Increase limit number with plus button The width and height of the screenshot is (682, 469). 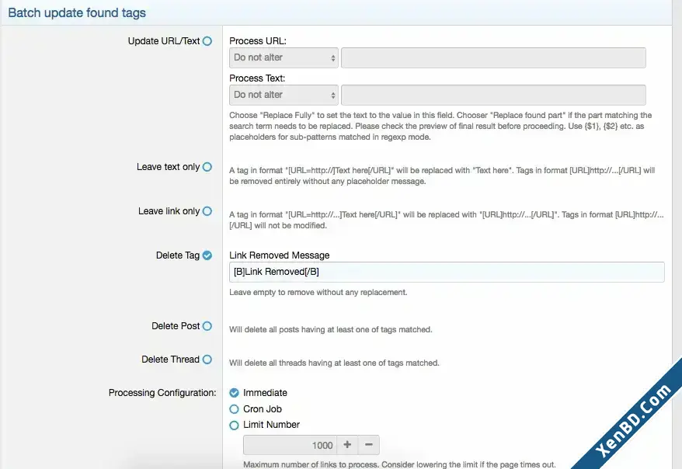[347, 445]
